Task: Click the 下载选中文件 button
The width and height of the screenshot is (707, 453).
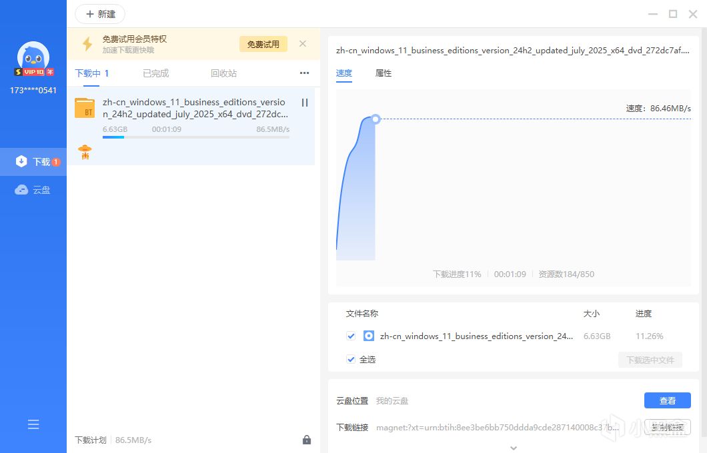Action: point(650,360)
